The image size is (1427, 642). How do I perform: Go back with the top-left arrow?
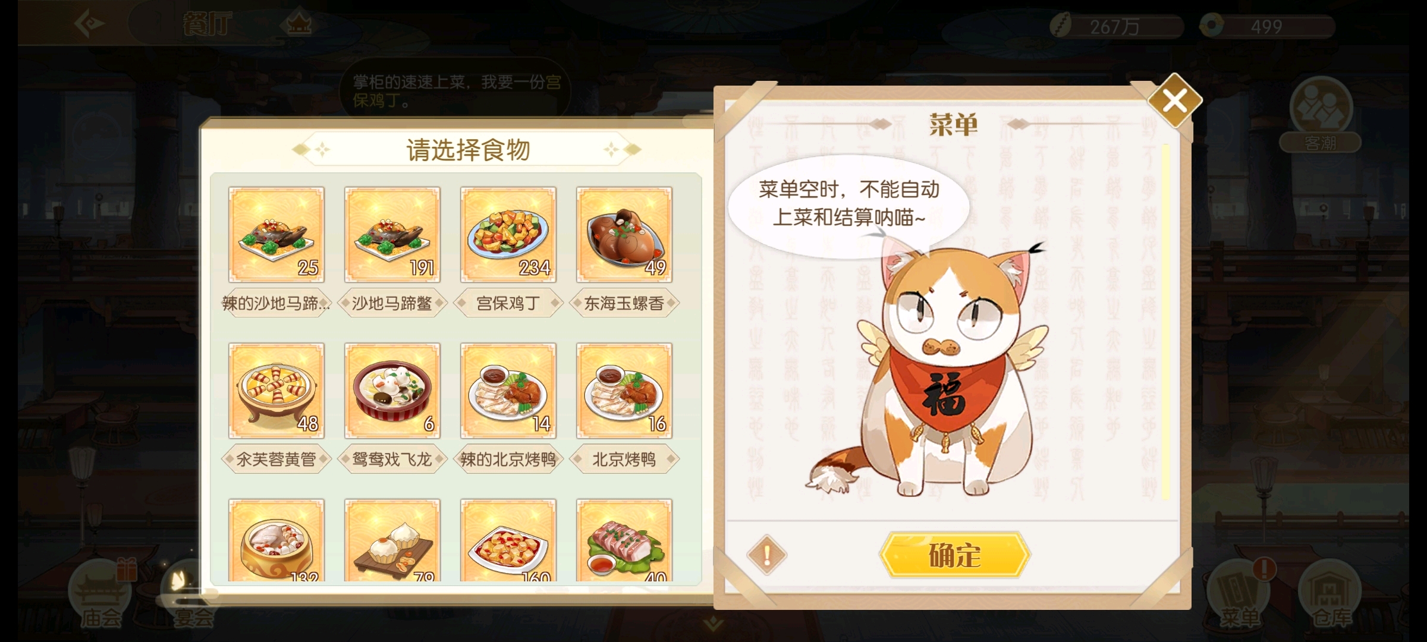[89, 24]
